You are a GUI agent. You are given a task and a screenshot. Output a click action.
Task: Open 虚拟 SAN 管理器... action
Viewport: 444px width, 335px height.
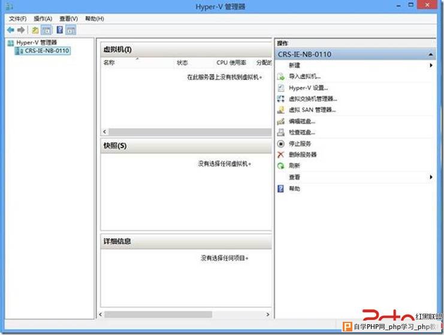(x=312, y=110)
